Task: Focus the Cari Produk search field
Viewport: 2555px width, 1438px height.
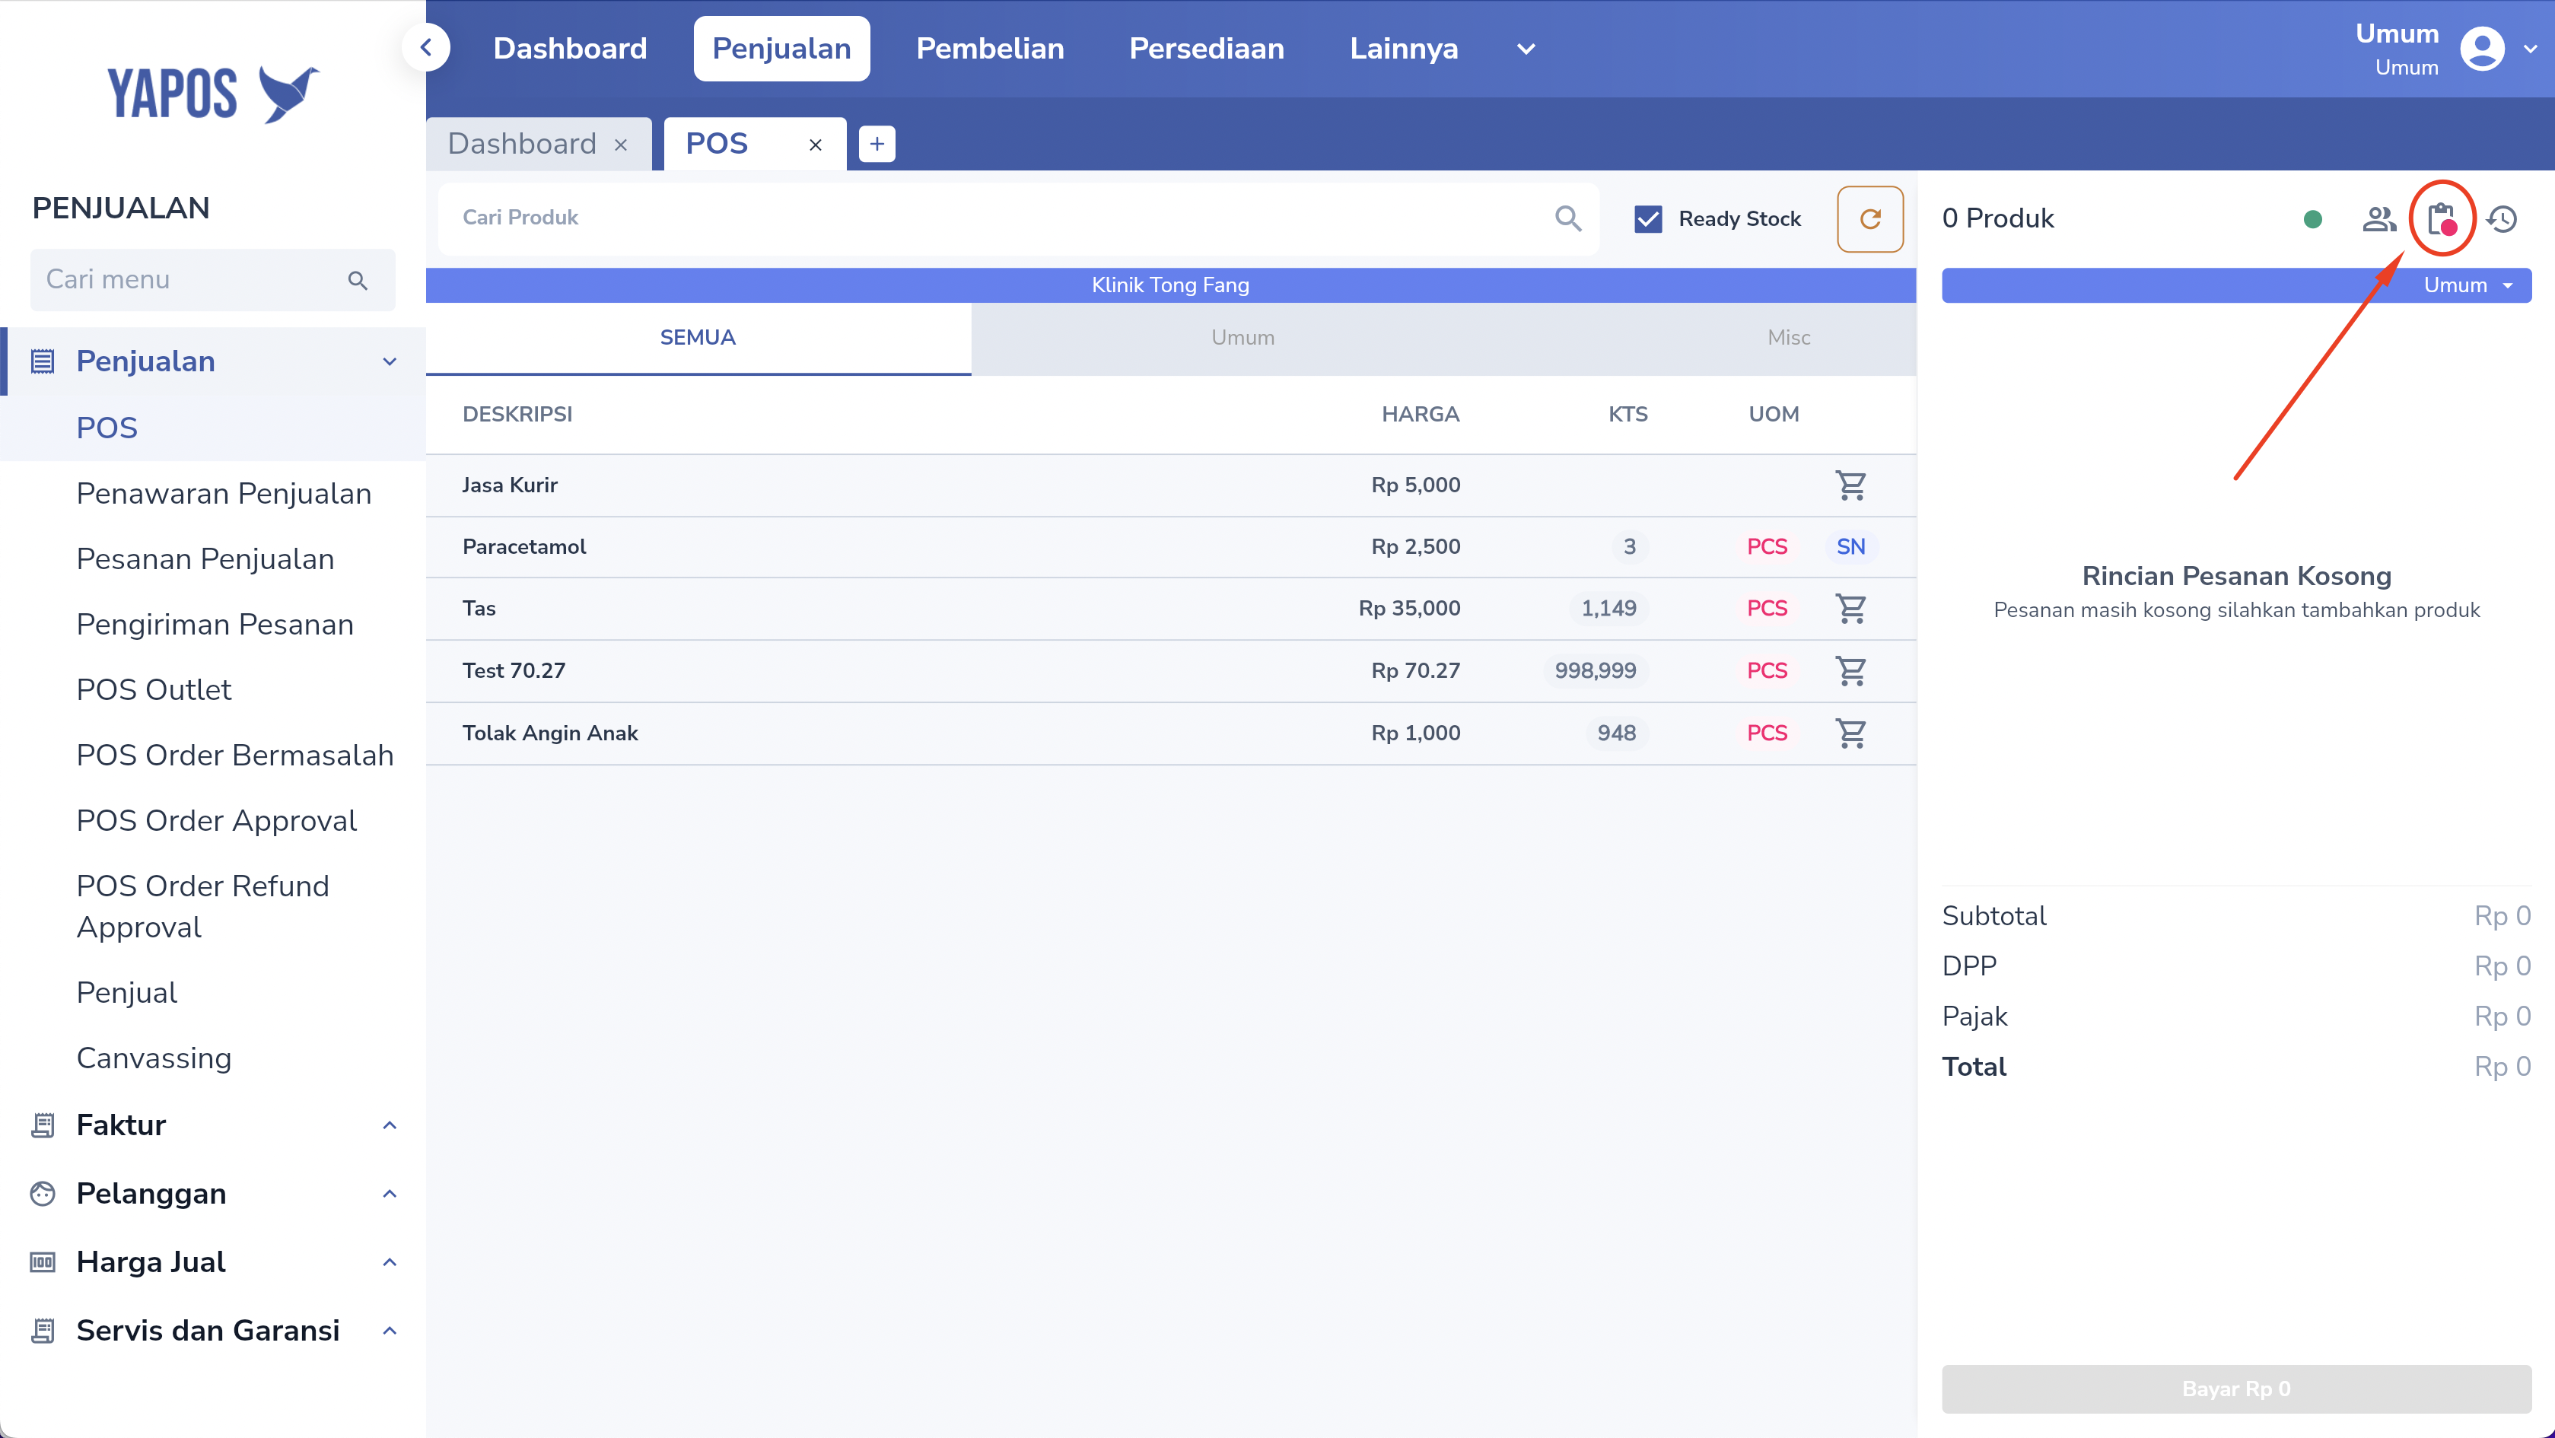Action: point(1019,218)
